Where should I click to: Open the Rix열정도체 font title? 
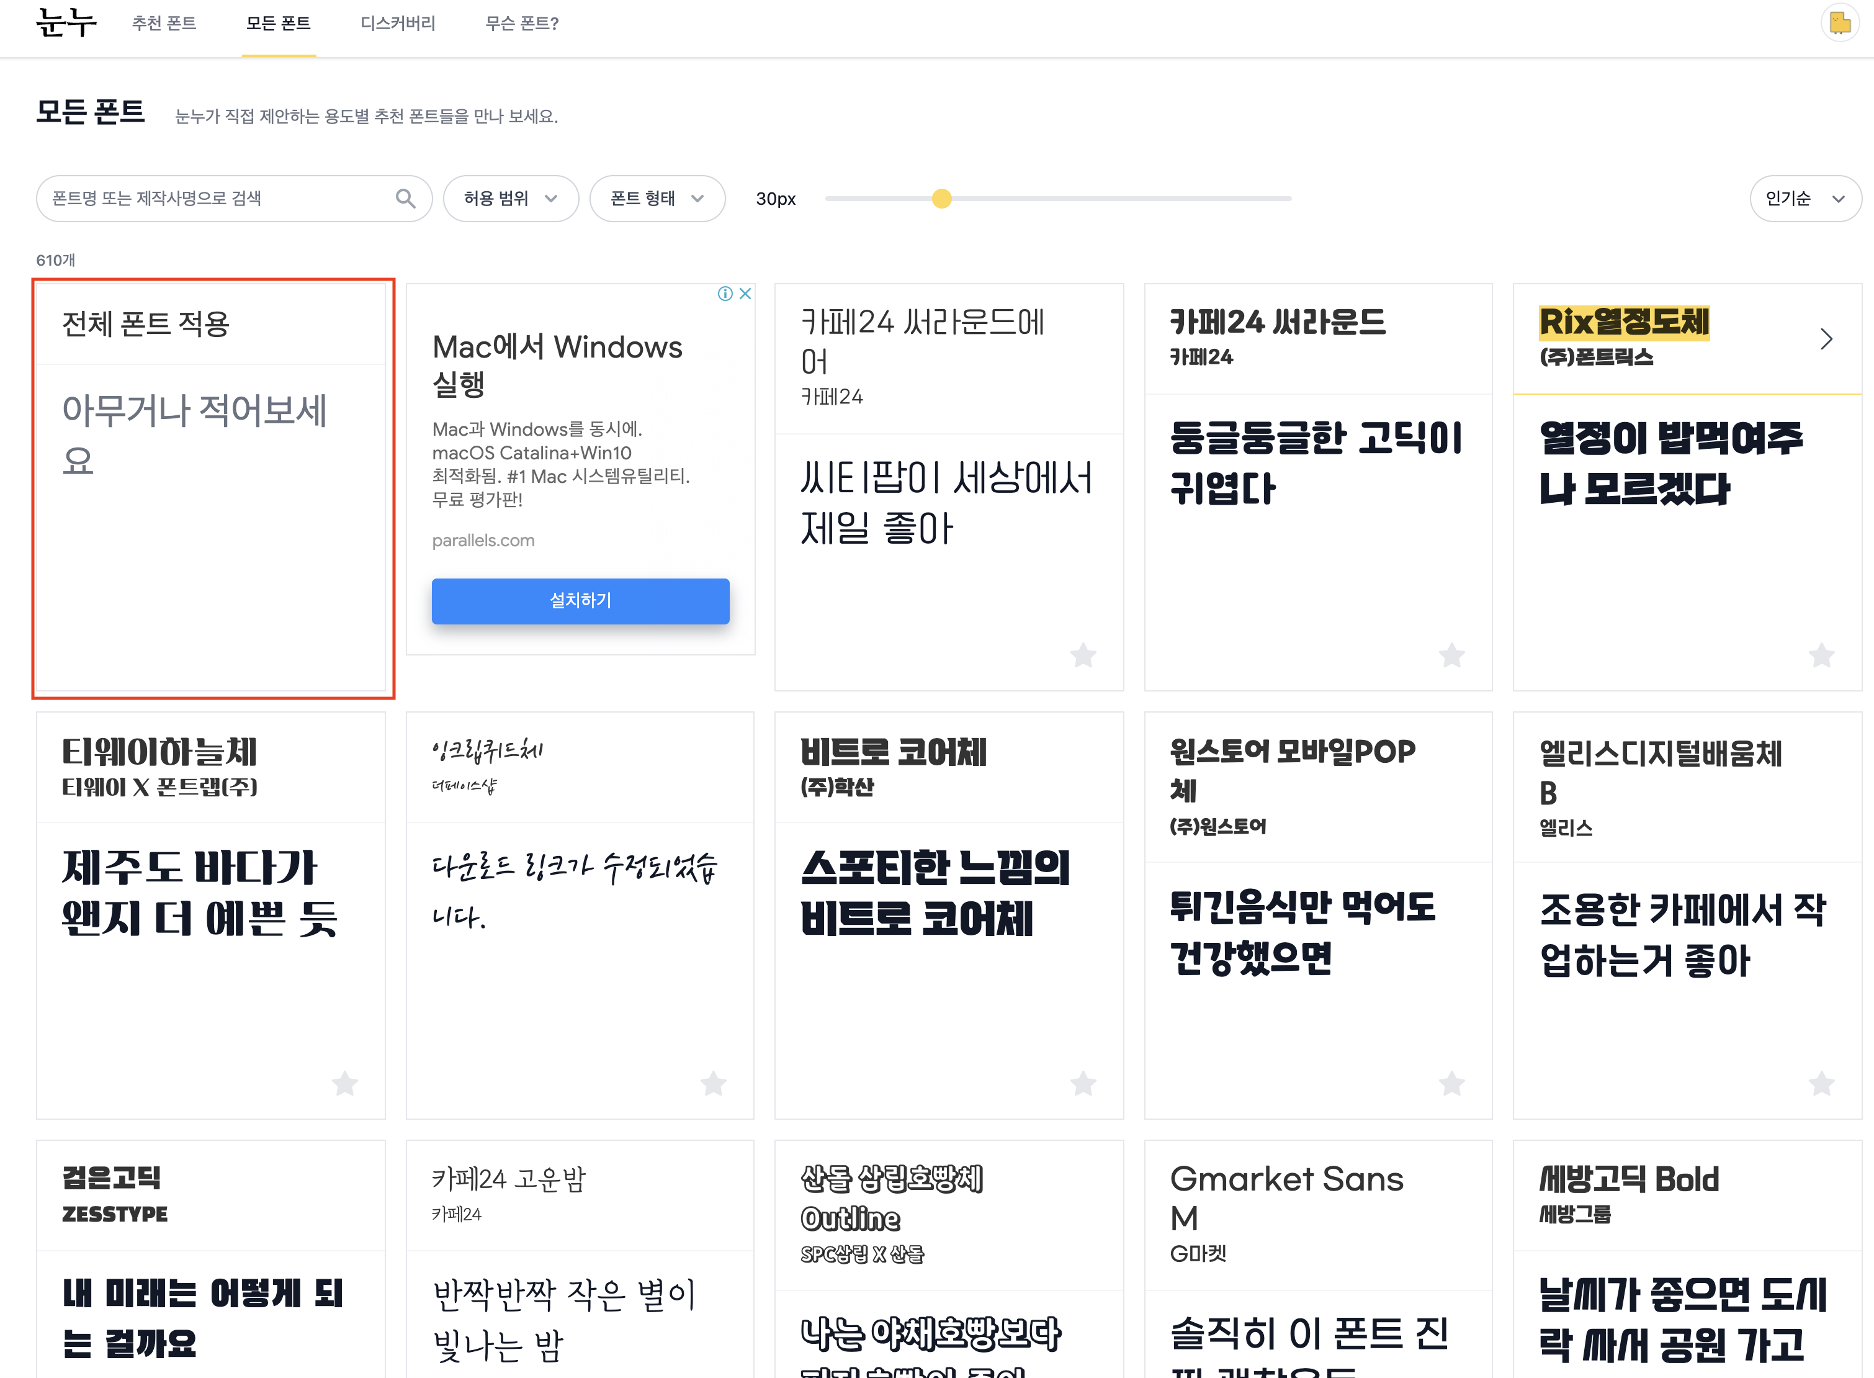coord(1624,322)
